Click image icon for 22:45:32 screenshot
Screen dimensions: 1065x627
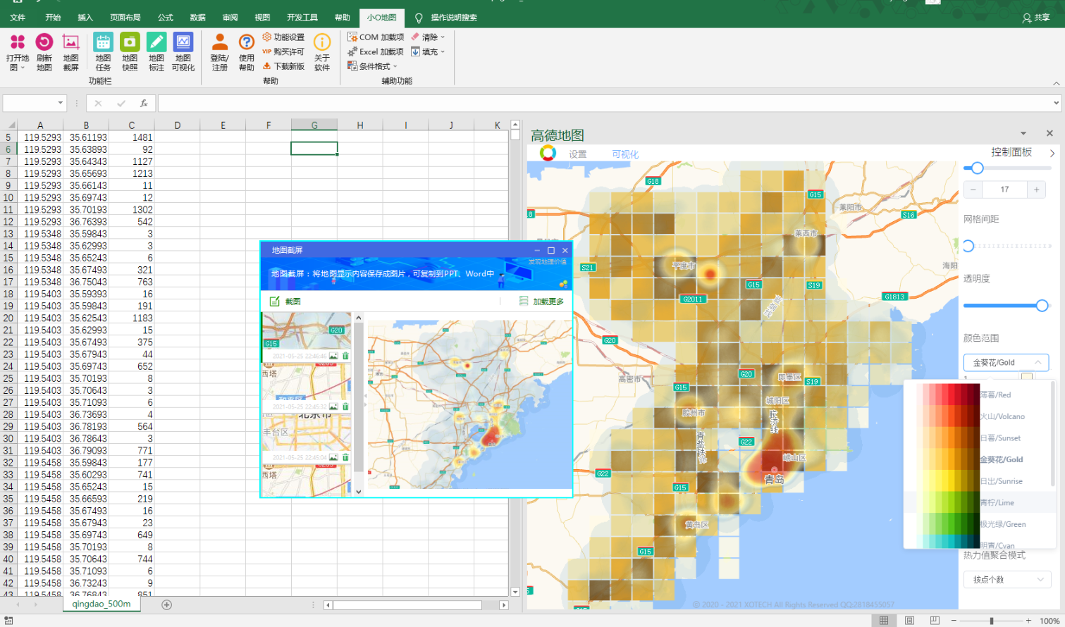(333, 407)
